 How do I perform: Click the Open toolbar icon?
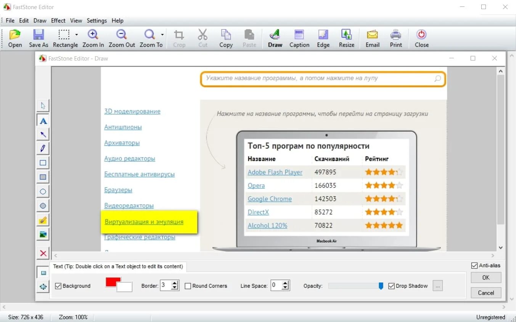click(15, 38)
